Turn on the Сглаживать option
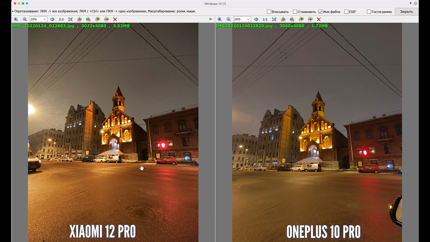Screen dimensions: 430x242 [295, 12]
